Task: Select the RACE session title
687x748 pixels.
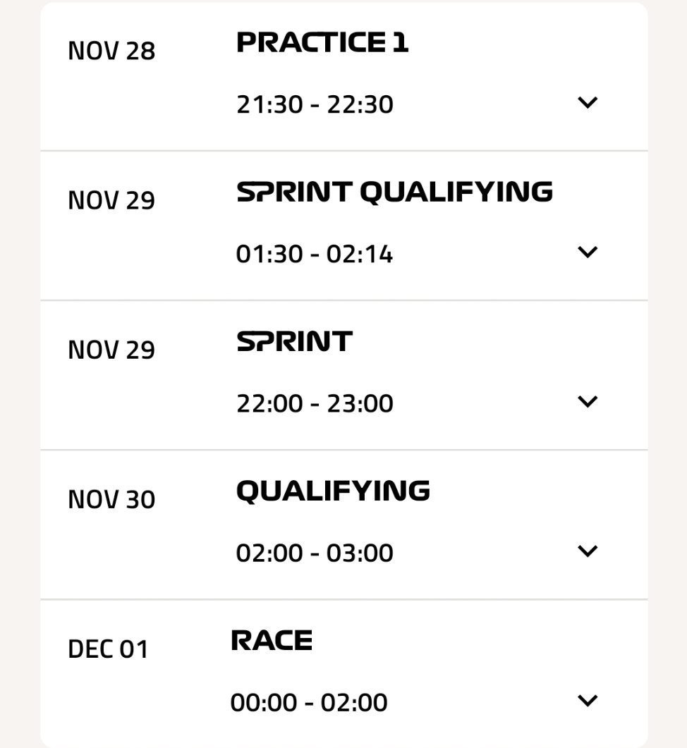Action: tap(272, 641)
